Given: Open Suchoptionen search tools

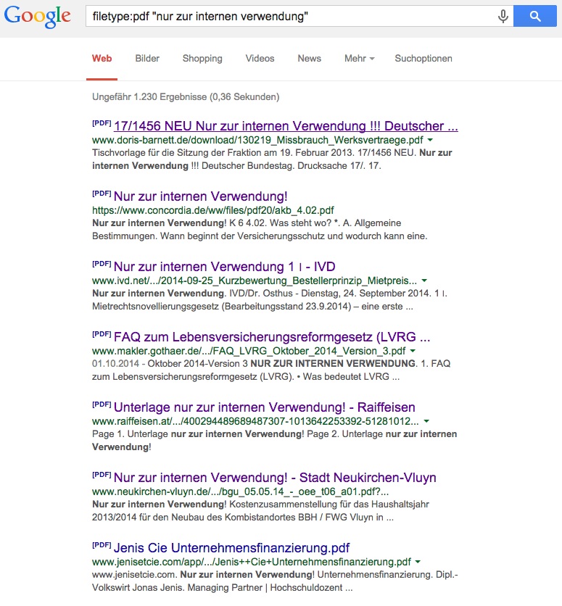Looking at the screenshot, I should click(x=423, y=59).
